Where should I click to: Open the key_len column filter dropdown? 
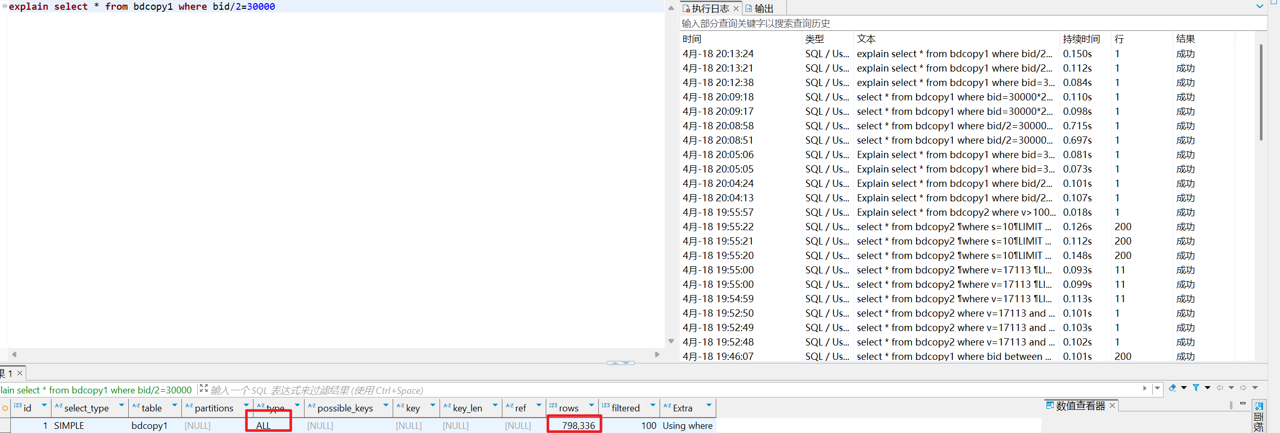(x=495, y=405)
